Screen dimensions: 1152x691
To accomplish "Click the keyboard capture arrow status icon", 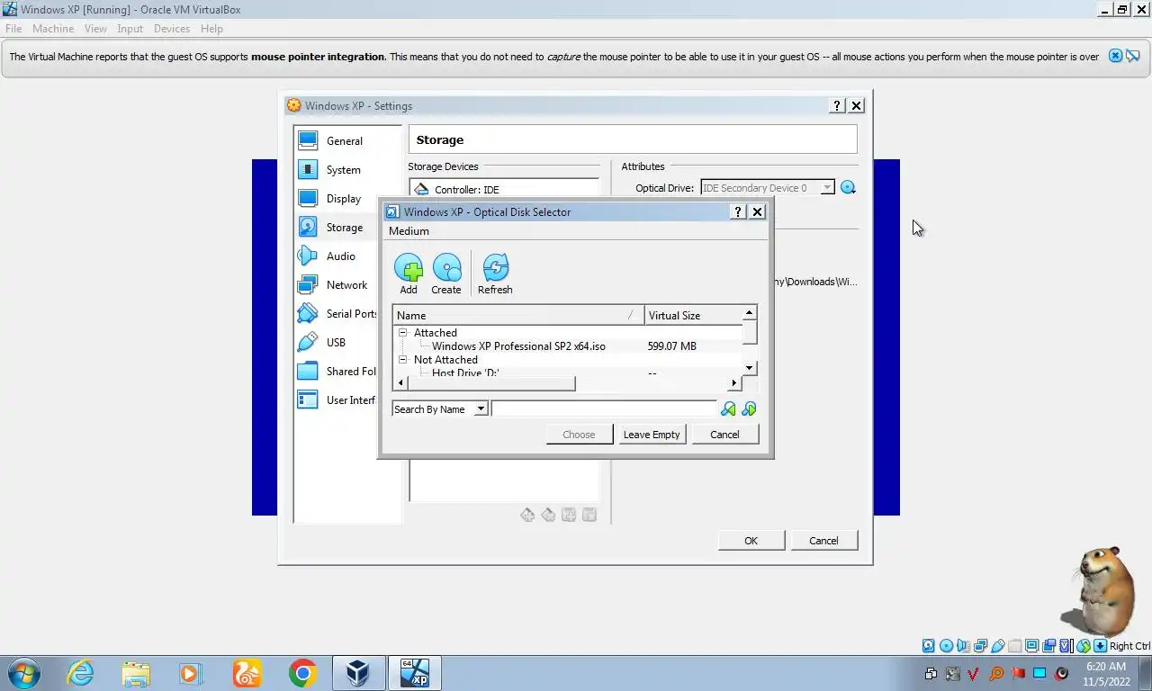I will pos(1100,646).
